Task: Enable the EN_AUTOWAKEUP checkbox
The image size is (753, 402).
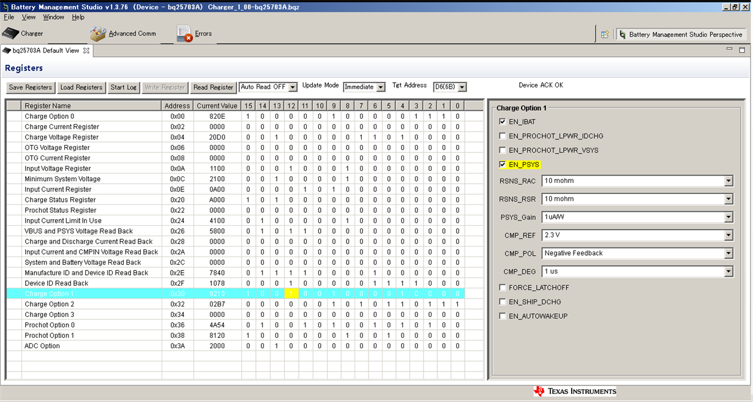Action: [x=503, y=316]
